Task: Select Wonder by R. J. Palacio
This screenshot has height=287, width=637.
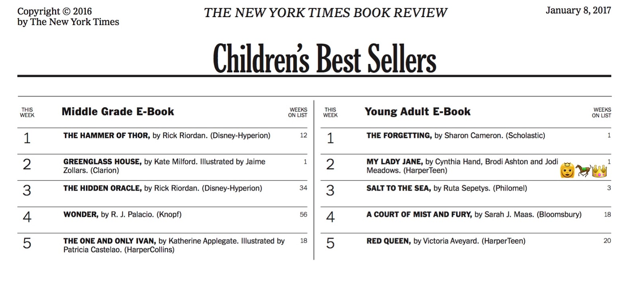Action: [81, 215]
